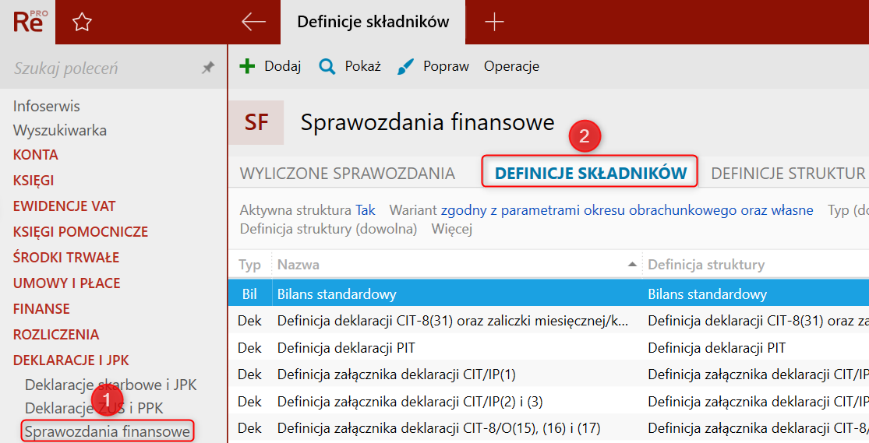Switch to Definicje struktur tab
The width and height of the screenshot is (869, 443).
[787, 173]
